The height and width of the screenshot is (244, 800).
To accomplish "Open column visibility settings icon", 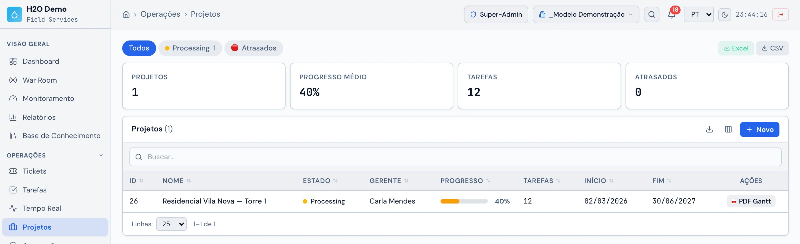I will click(x=728, y=129).
